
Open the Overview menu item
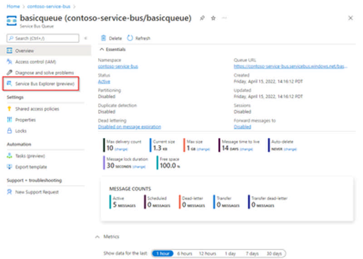46,50
